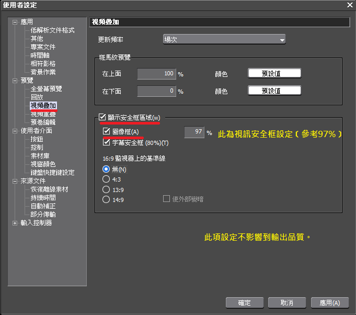This screenshot has width=356, height=315.
Task: Collapse the 應用 tree section
Action: (x=15, y=22)
